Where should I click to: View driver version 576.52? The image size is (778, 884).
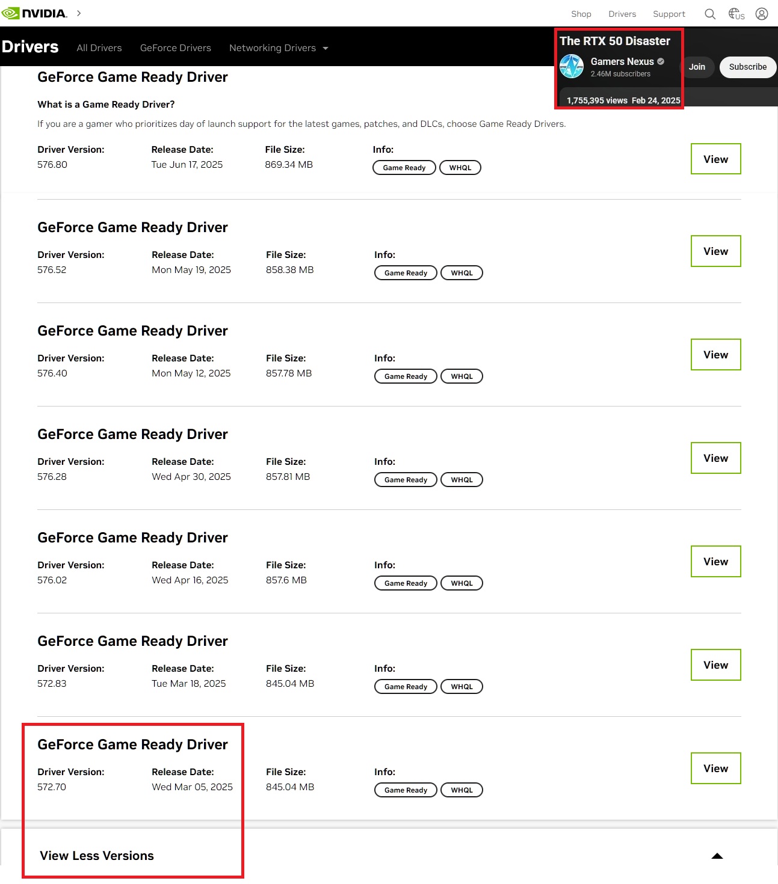[716, 251]
